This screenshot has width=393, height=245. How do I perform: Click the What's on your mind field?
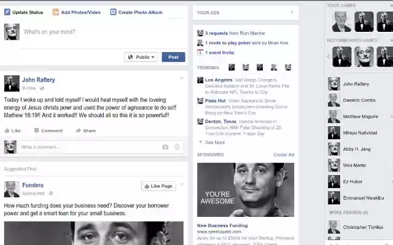point(104,32)
